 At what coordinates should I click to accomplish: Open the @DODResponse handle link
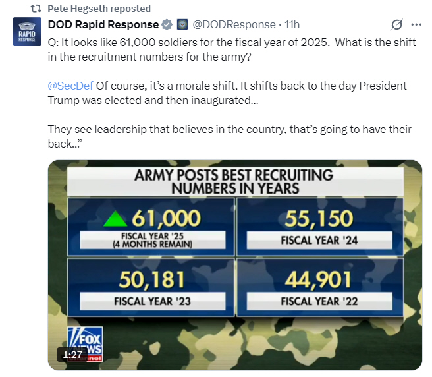point(234,24)
